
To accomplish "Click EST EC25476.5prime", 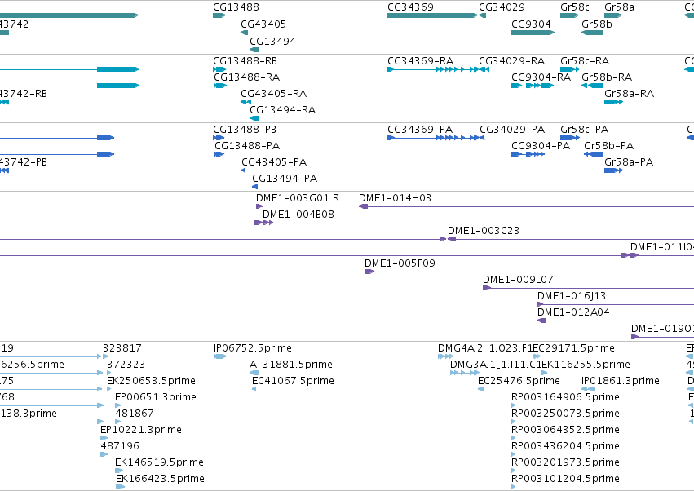I will point(519,381).
